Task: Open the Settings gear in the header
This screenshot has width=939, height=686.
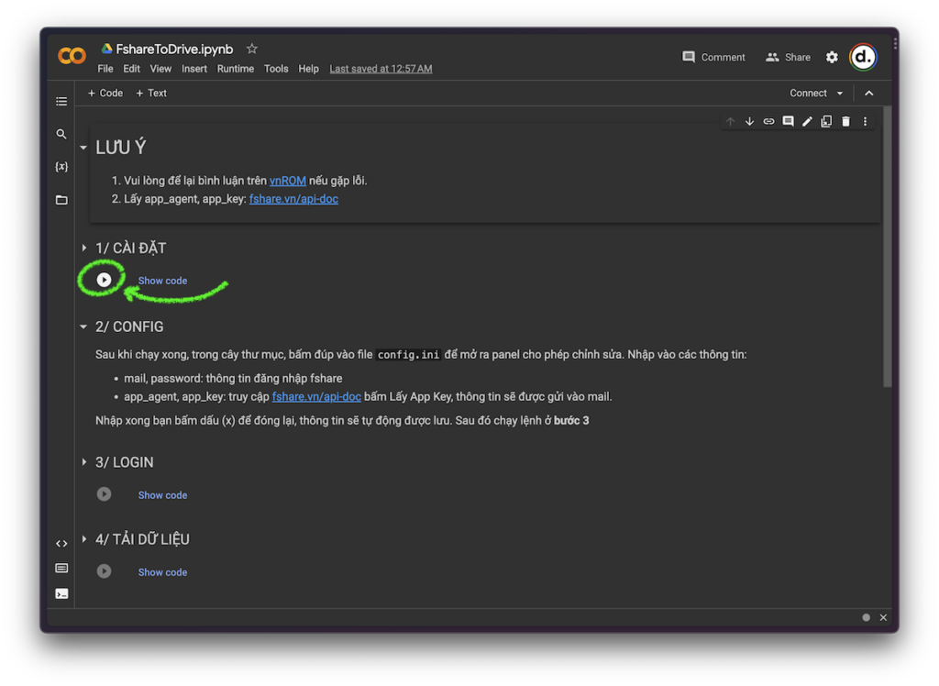Action: click(832, 57)
